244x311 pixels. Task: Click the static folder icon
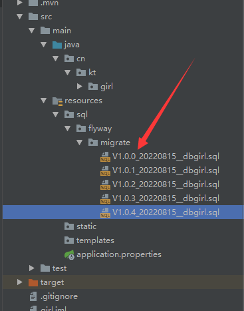(69, 226)
